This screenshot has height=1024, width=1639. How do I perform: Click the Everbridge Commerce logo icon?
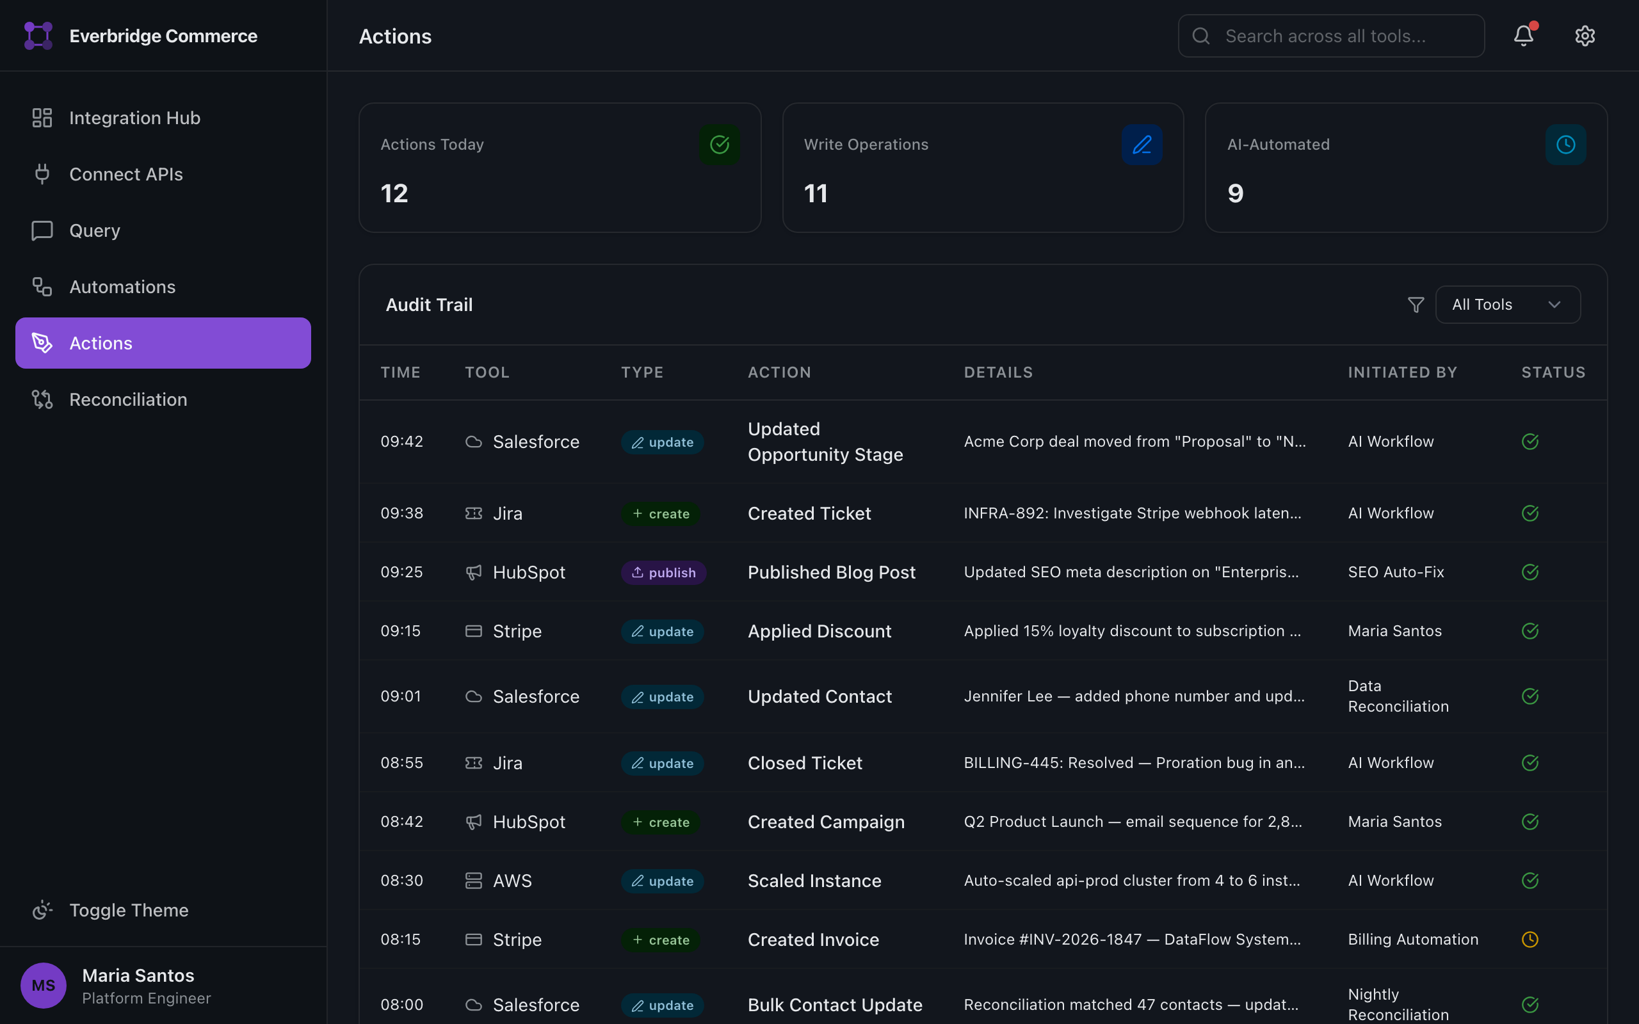point(38,36)
